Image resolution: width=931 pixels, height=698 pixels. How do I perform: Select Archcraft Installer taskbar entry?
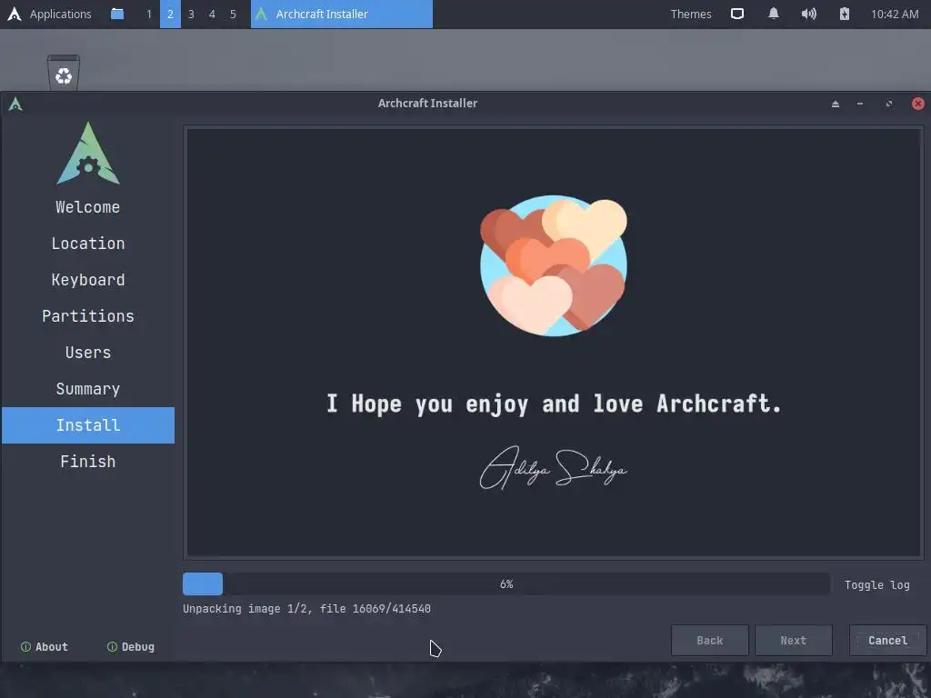[342, 15]
